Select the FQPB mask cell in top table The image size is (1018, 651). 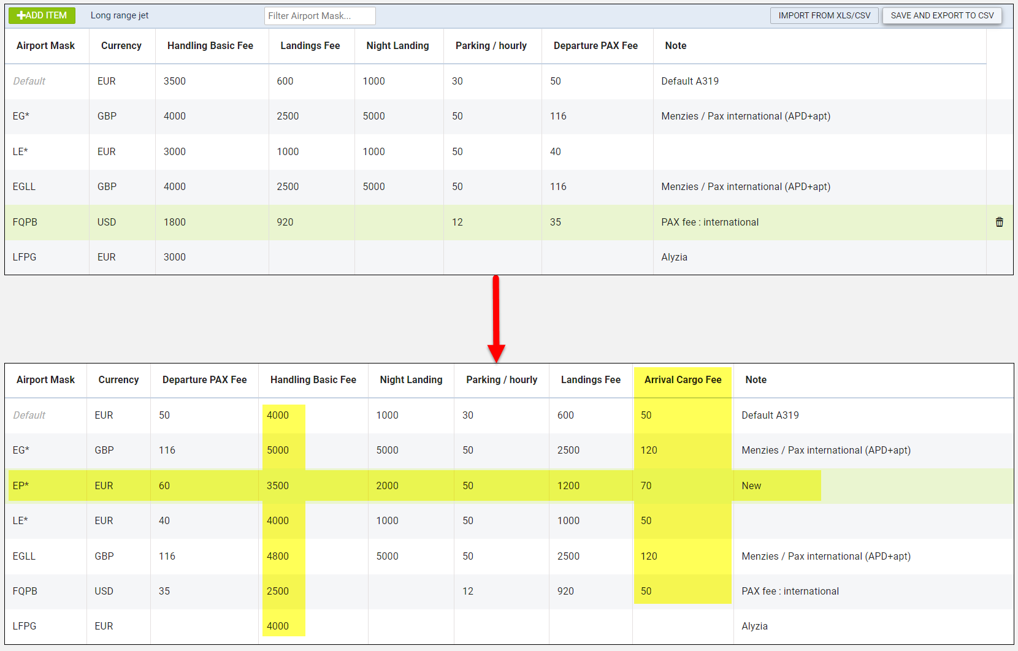tap(25, 222)
